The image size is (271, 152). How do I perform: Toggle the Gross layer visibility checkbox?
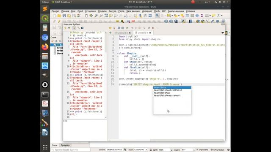click(55, 48)
